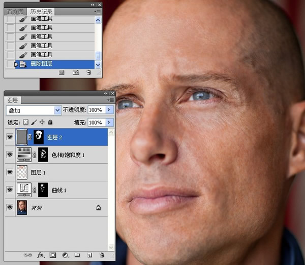
Task: Hide the 图层 2 layer
Action: click(x=10, y=137)
